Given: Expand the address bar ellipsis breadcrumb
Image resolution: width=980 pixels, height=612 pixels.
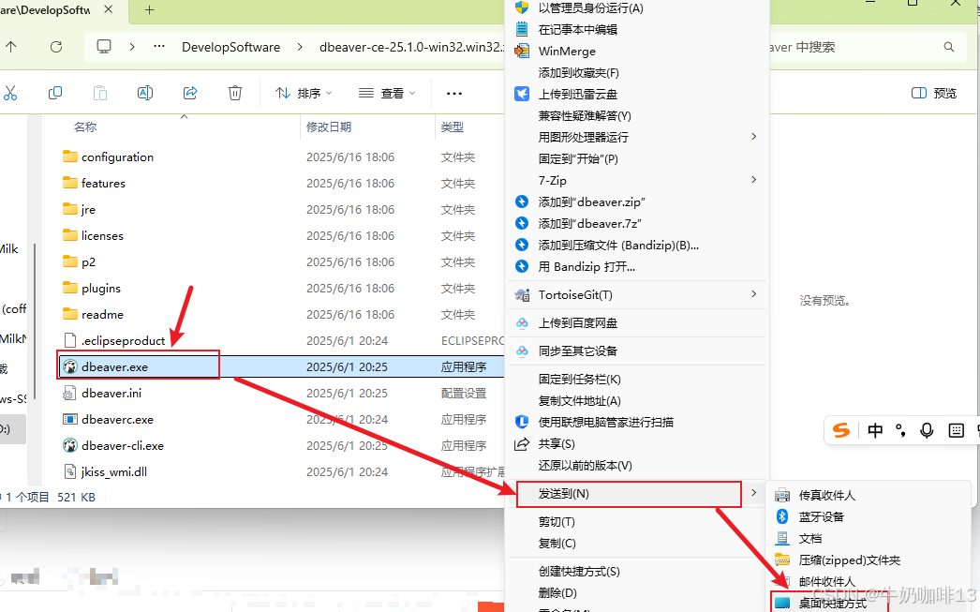Looking at the screenshot, I should click(x=159, y=47).
